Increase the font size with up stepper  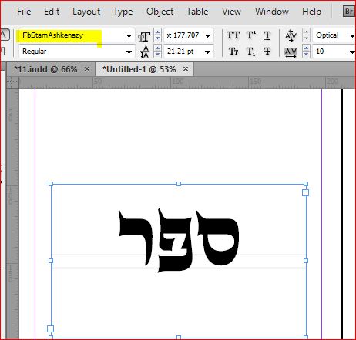tap(157, 32)
